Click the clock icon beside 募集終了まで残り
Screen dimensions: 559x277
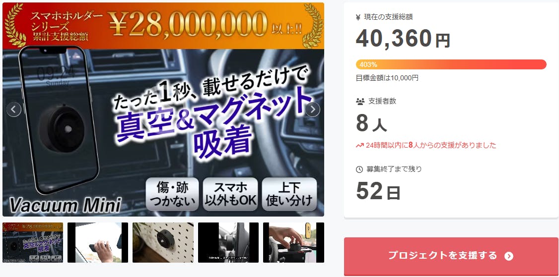point(359,169)
